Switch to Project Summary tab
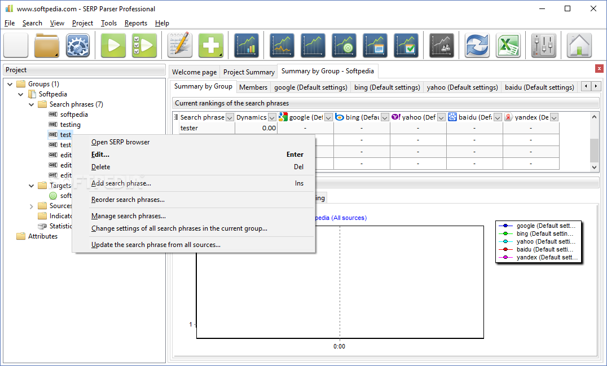Image resolution: width=607 pixels, height=366 pixels. (x=249, y=72)
